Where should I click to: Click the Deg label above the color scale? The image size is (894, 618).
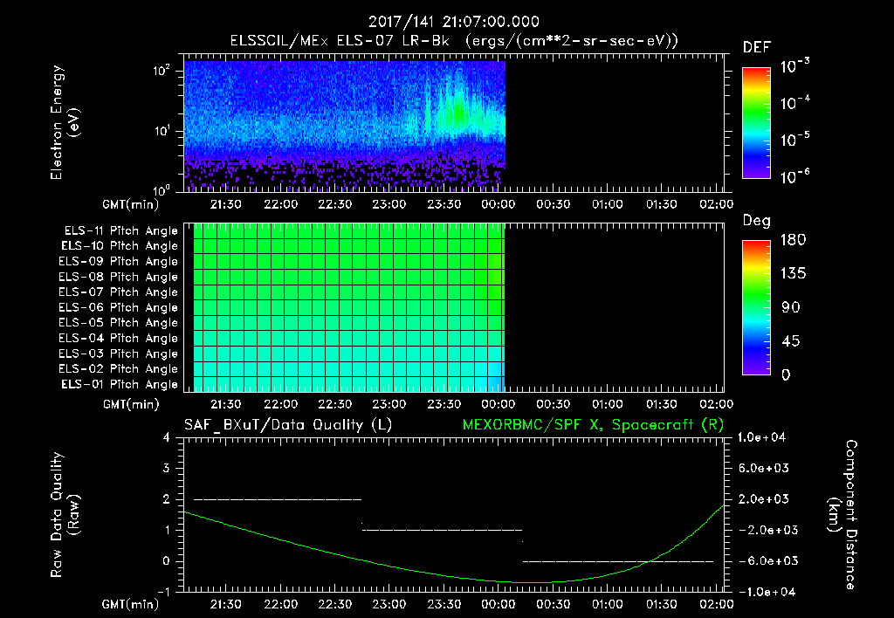pos(757,221)
